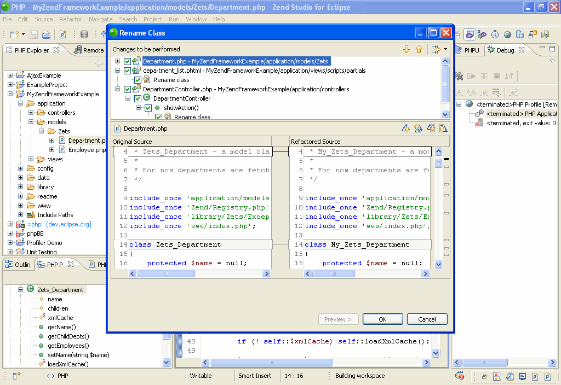Select Employee.php in PHP Explorer
561x385 pixels.
click(x=87, y=150)
